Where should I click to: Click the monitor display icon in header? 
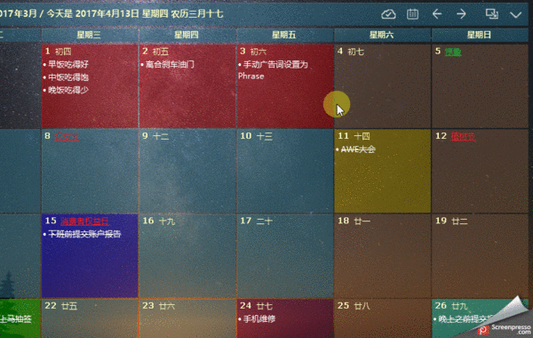[491, 13]
